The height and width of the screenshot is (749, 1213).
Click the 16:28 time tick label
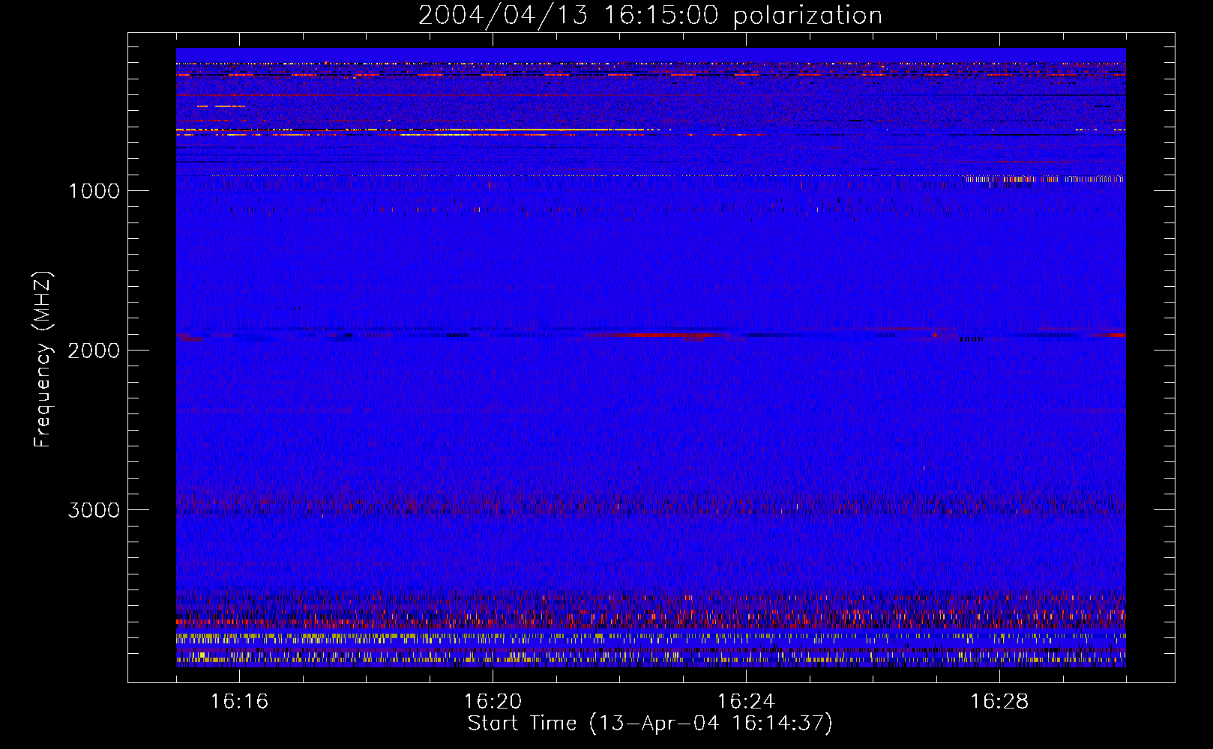tap(999, 702)
